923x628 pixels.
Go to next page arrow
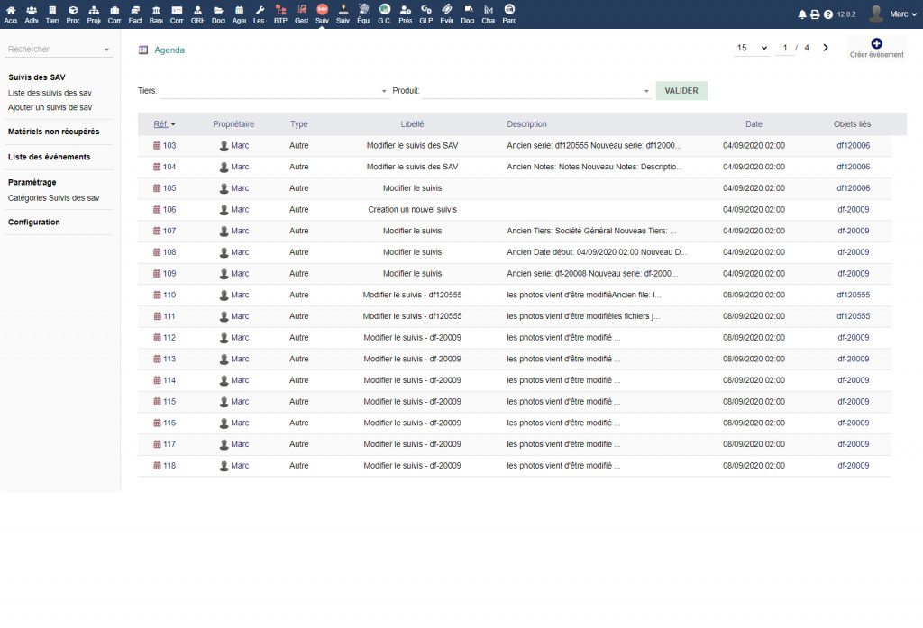pyautogui.click(x=826, y=48)
